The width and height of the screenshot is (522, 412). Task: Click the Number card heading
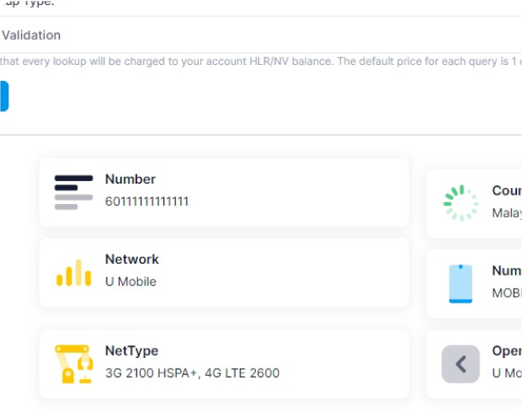[x=130, y=179]
